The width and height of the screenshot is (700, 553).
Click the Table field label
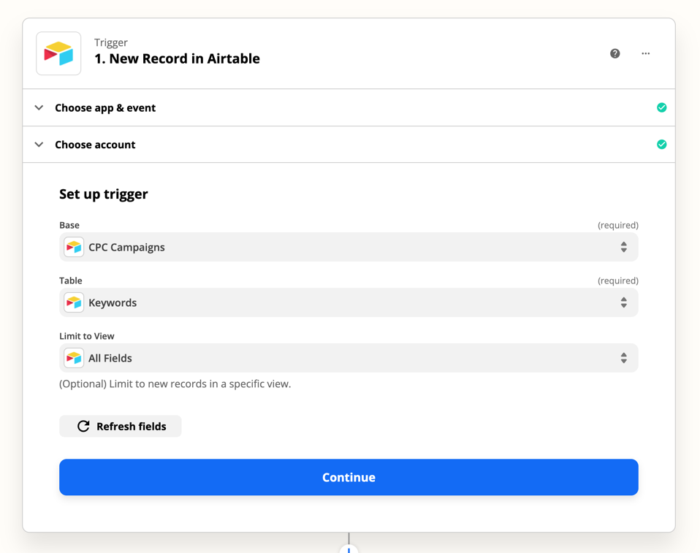[x=71, y=281]
